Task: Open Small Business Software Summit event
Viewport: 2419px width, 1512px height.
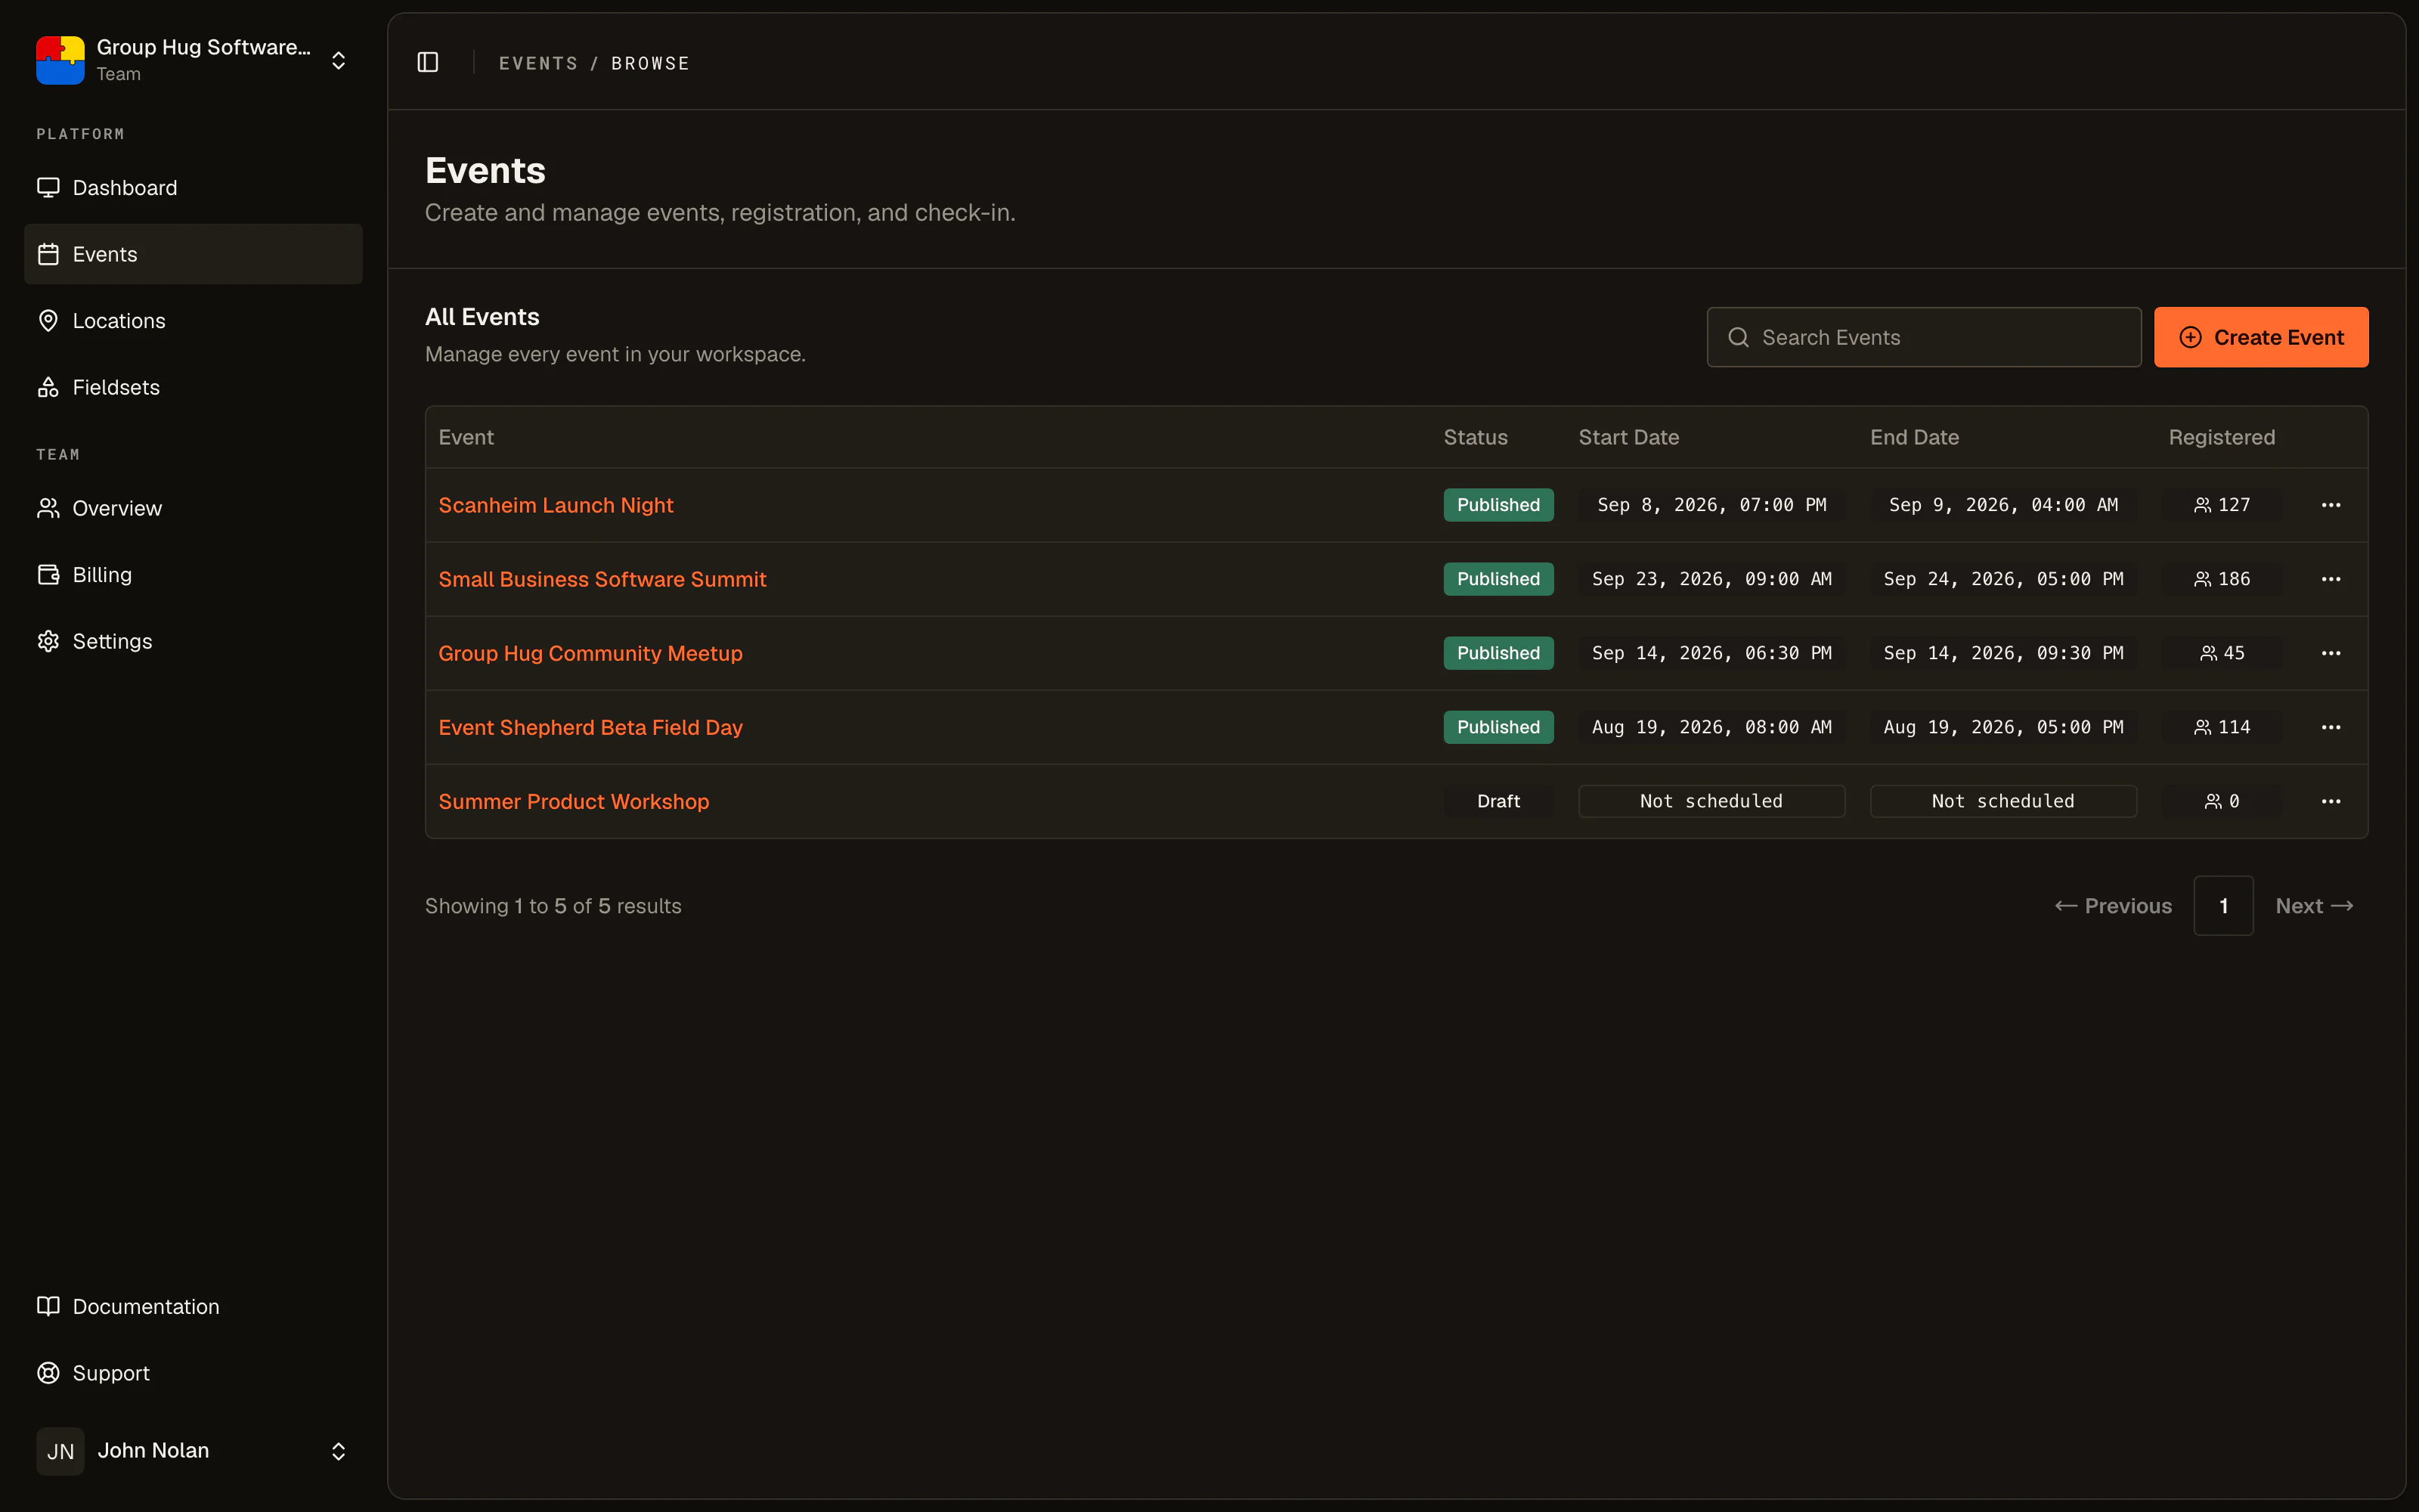Action: tap(602, 579)
